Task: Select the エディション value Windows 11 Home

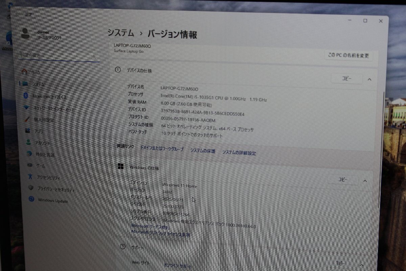Action: click(180, 185)
